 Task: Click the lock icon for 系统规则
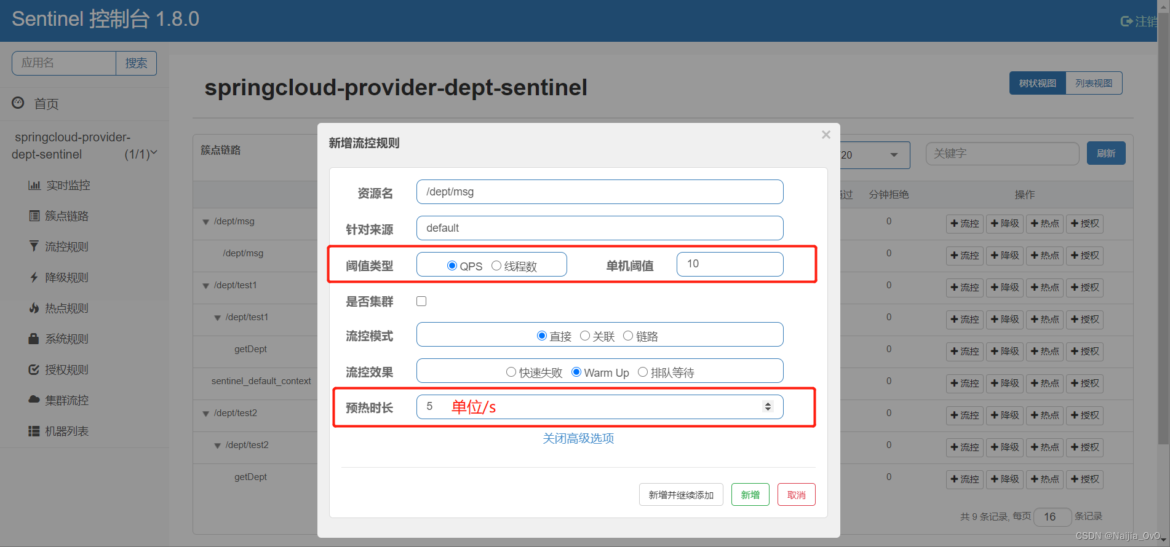pos(34,339)
